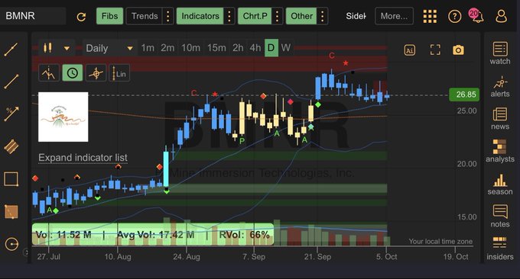Open Indicators options three-dot menu

pyautogui.click(x=229, y=16)
